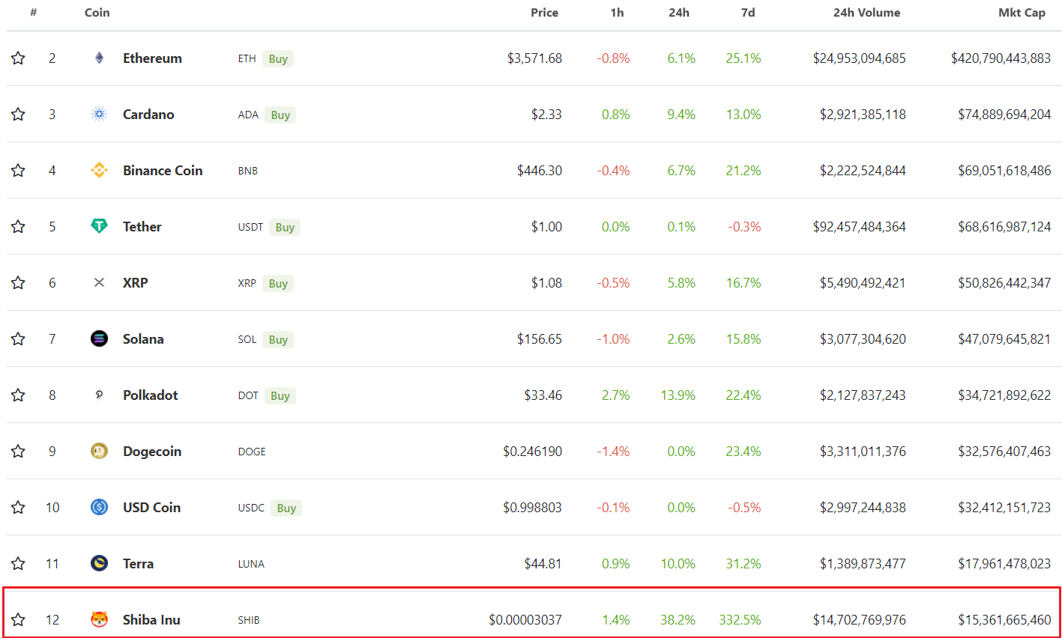Image resolution: width=1062 pixels, height=638 pixels.
Task: Sort table by rank # column
Action: (x=34, y=13)
